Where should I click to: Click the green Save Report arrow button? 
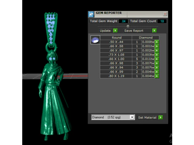click(x=154, y=31)
